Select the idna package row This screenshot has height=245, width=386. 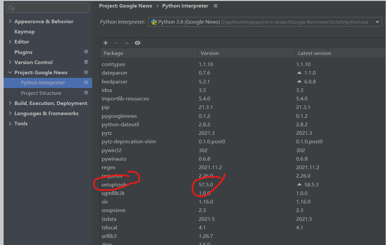(x=243, y=90)
